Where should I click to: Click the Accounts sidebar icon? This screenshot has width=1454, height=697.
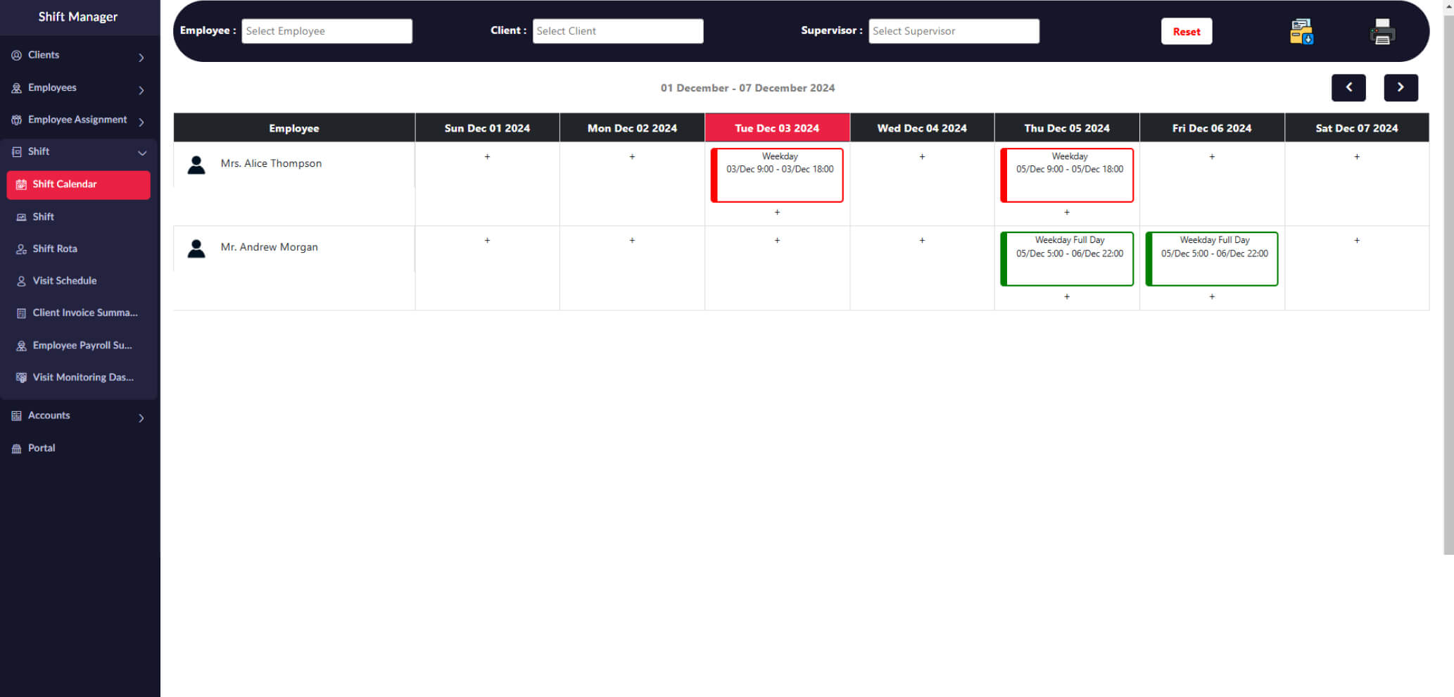pos(16,416)
